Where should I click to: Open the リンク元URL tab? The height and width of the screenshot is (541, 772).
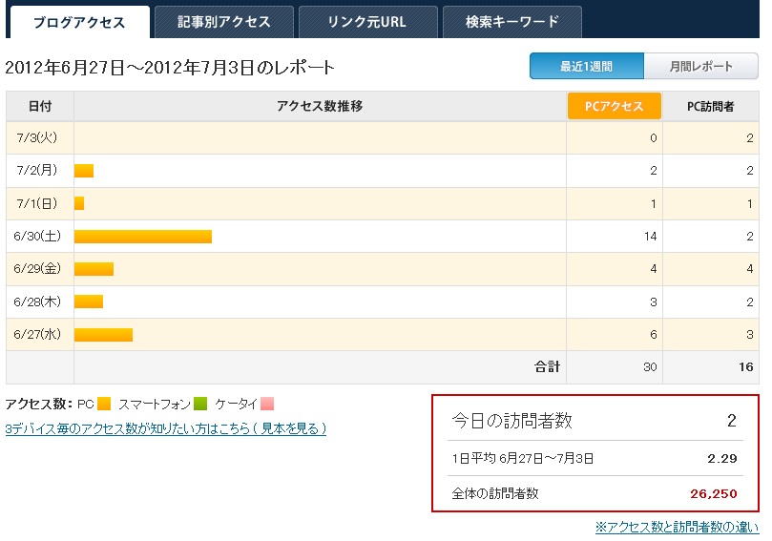(x=367, y=22)
